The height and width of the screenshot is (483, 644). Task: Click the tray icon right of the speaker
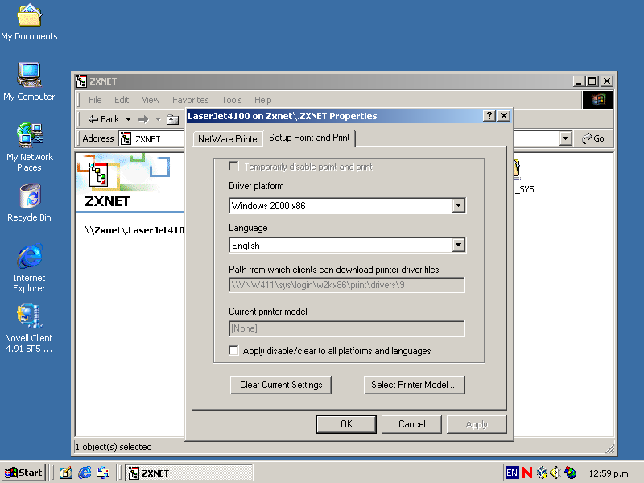pyautogui.click(x=571, y=473)
